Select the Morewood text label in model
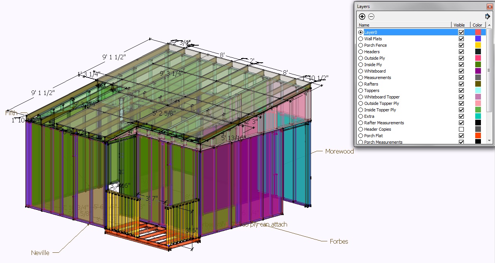The width and height of the screenshot is (495, 263). tap(339, 151)
